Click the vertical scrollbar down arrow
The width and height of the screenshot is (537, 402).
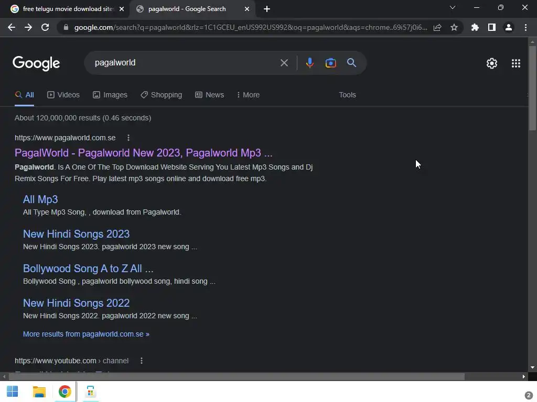(x=532, y=367)
